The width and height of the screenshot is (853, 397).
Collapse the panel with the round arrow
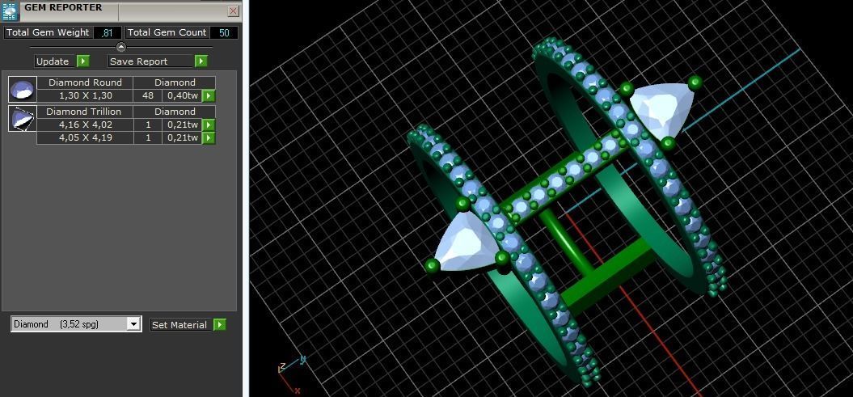click(x=120, y=47)
